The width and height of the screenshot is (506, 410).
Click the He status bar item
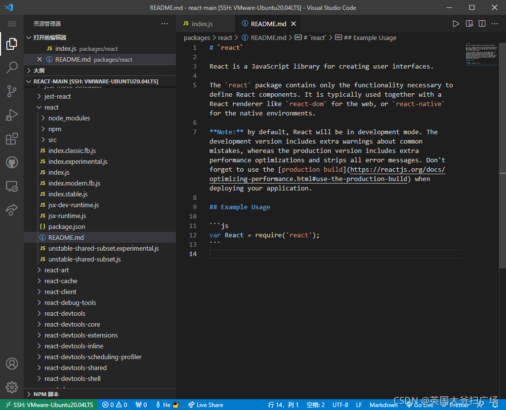click(x=167, y=405)
